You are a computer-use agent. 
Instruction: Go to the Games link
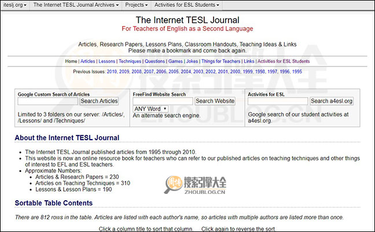[x=175, y=61]
